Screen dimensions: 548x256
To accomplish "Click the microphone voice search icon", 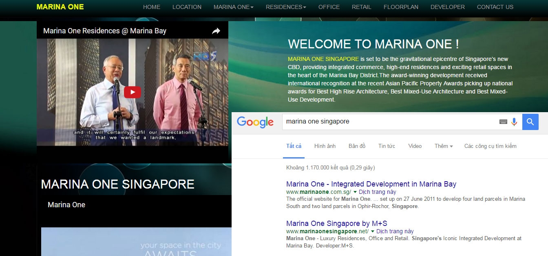I will (x=514, y=121).
